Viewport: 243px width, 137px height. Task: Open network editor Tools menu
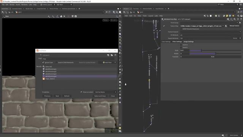(145, 16)
